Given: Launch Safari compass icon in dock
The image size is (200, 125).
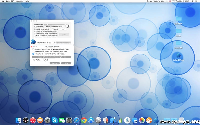Looking at the screenshot, I should coord(76,120).
